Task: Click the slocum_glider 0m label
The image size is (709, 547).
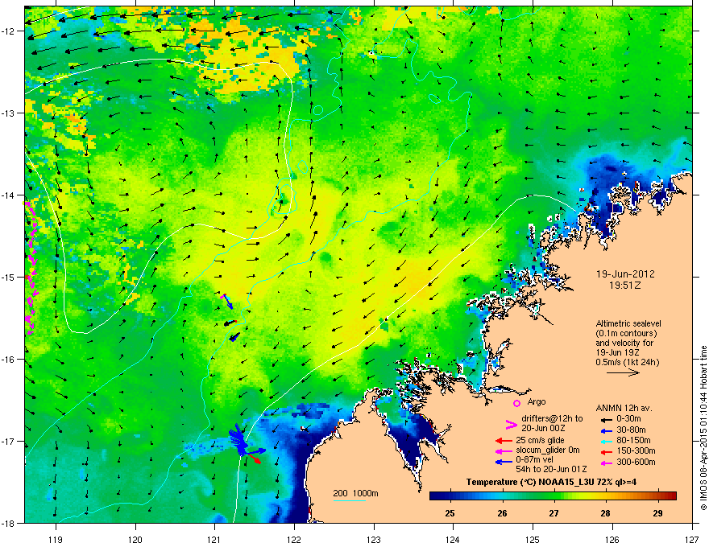Action: [548, 450]
